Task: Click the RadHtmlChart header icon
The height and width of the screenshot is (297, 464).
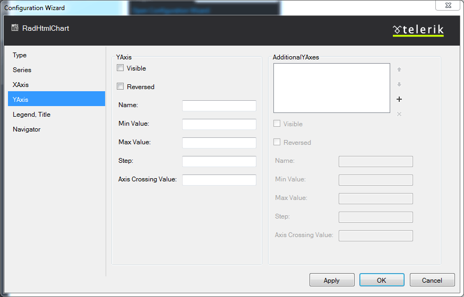Action: tap(15, 28)
